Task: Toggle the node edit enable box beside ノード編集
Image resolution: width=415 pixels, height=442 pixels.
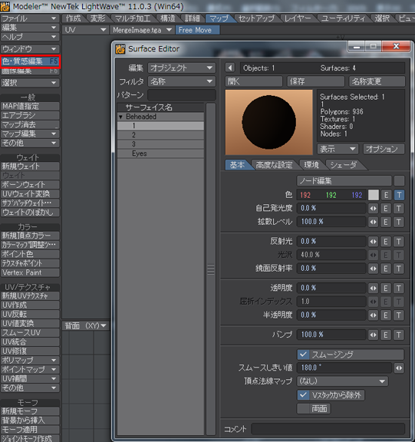Action: pos(399,181)
